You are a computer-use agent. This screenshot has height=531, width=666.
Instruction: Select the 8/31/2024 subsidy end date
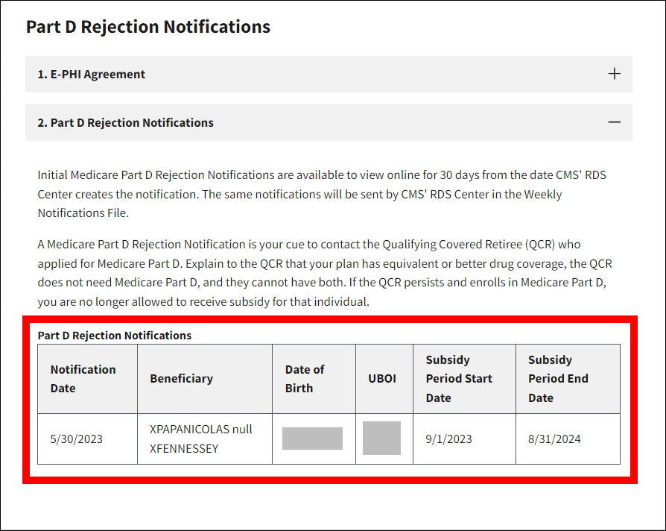click(x=554, y=439)
